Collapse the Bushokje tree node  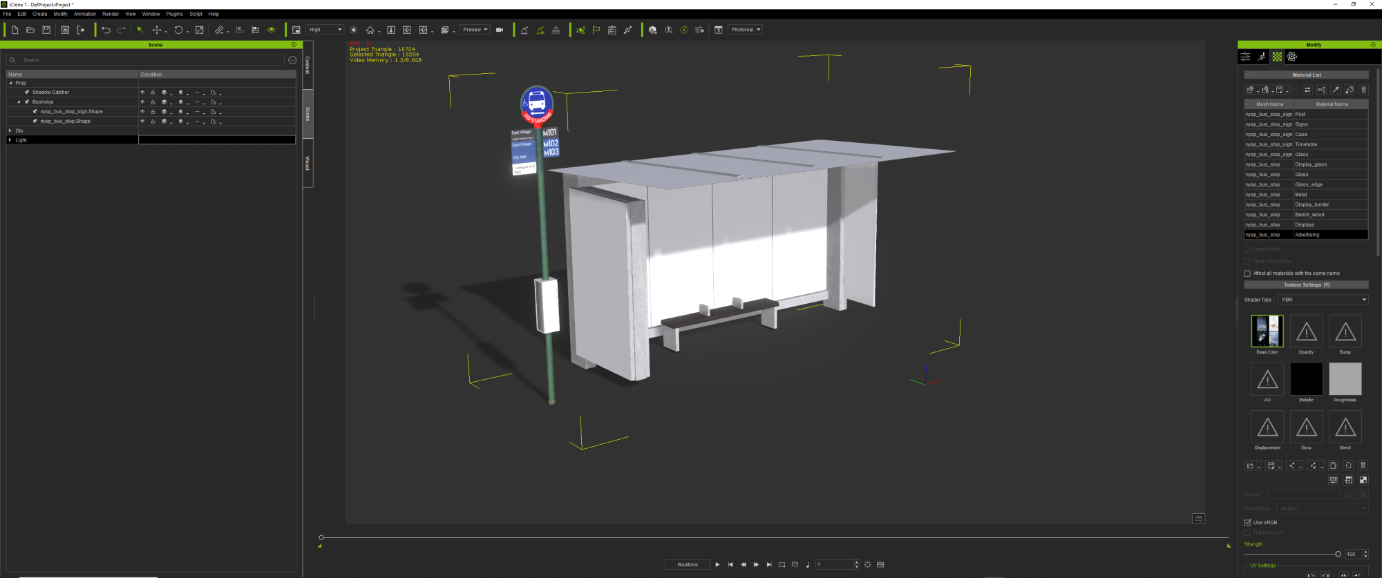coord(19,102)
